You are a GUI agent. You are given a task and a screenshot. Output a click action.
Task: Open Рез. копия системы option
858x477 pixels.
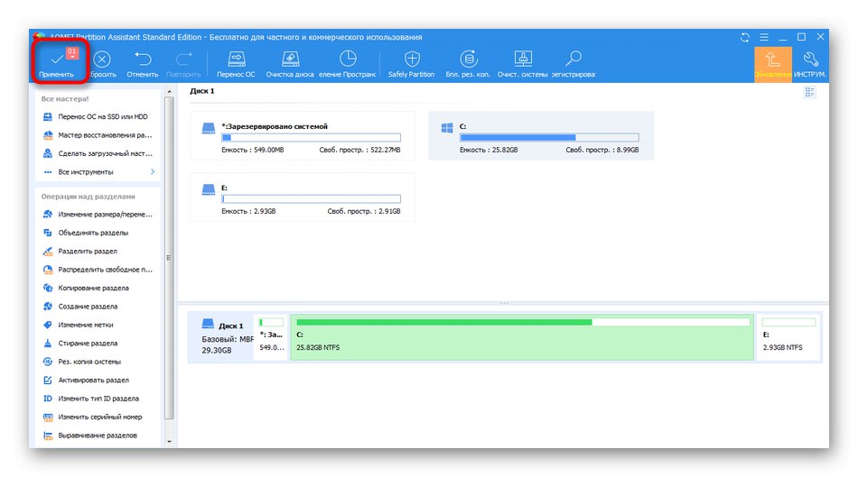tap(82, 362)
